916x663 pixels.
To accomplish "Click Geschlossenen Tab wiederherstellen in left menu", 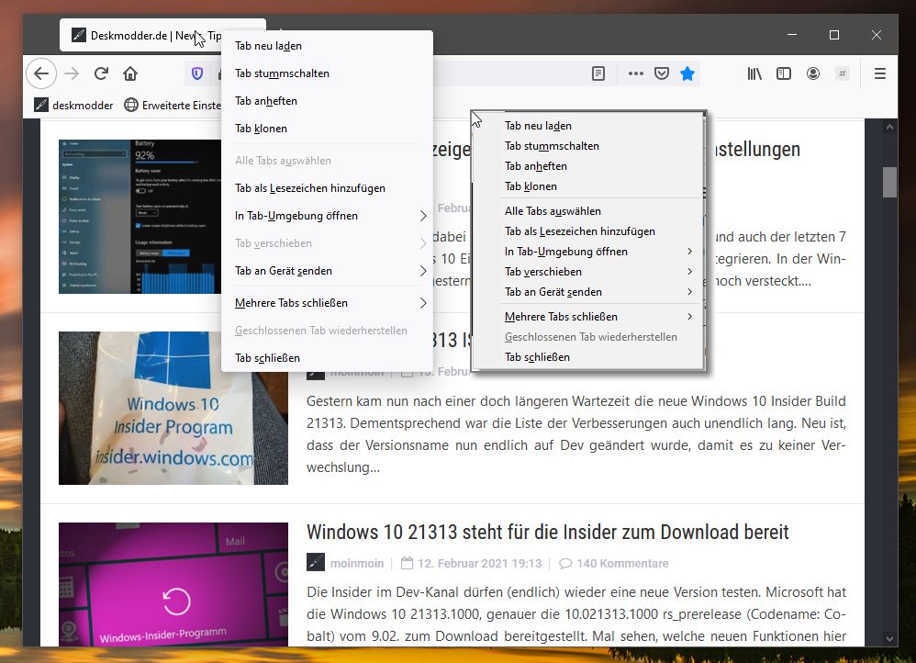I will 327,331.
